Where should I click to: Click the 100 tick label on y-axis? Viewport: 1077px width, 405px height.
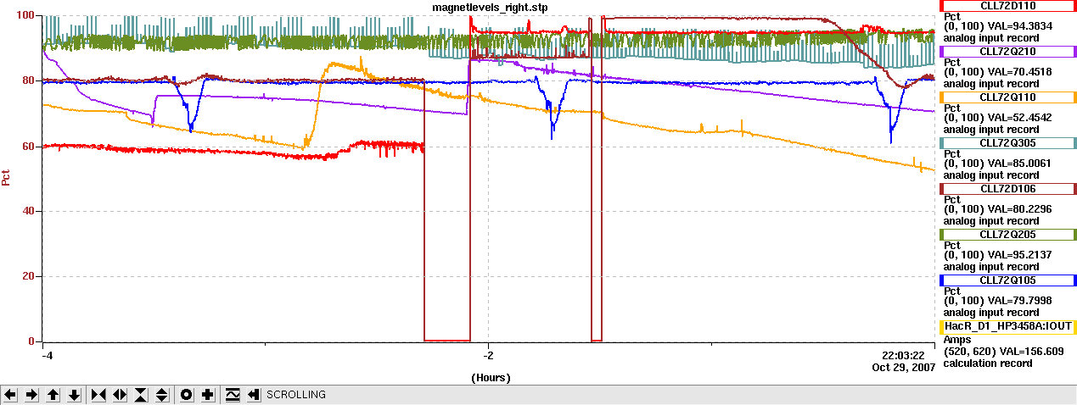coord(25,16)
